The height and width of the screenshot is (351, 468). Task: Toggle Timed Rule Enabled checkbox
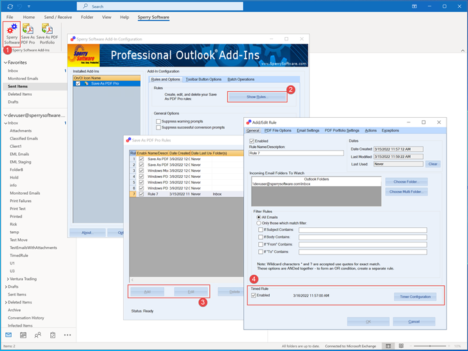pos(254,295)
